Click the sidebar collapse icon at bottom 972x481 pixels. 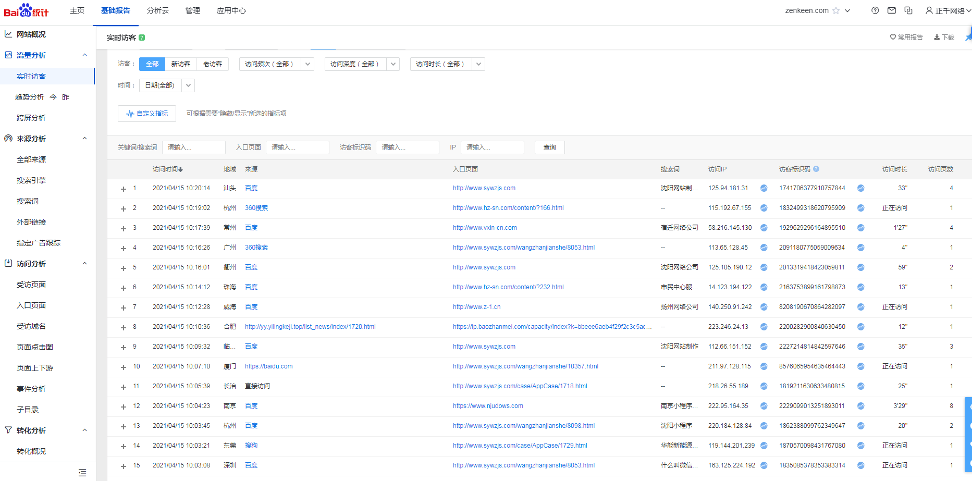point(82,473)
